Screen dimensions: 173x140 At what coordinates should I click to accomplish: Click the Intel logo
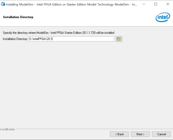point(163,17)
